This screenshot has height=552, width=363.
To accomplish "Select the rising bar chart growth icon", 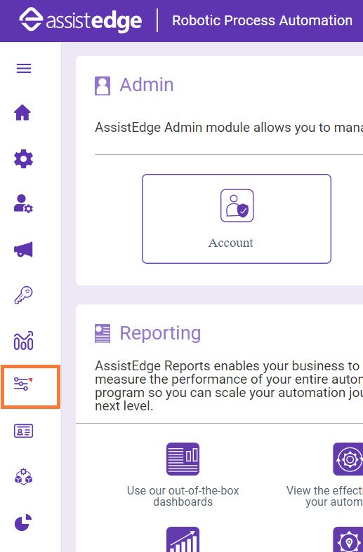I will tap(183, 539).
